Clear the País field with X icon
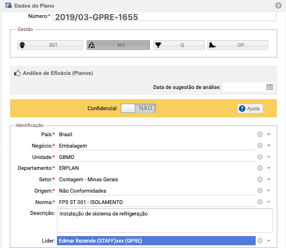 [x=260, y=135]
